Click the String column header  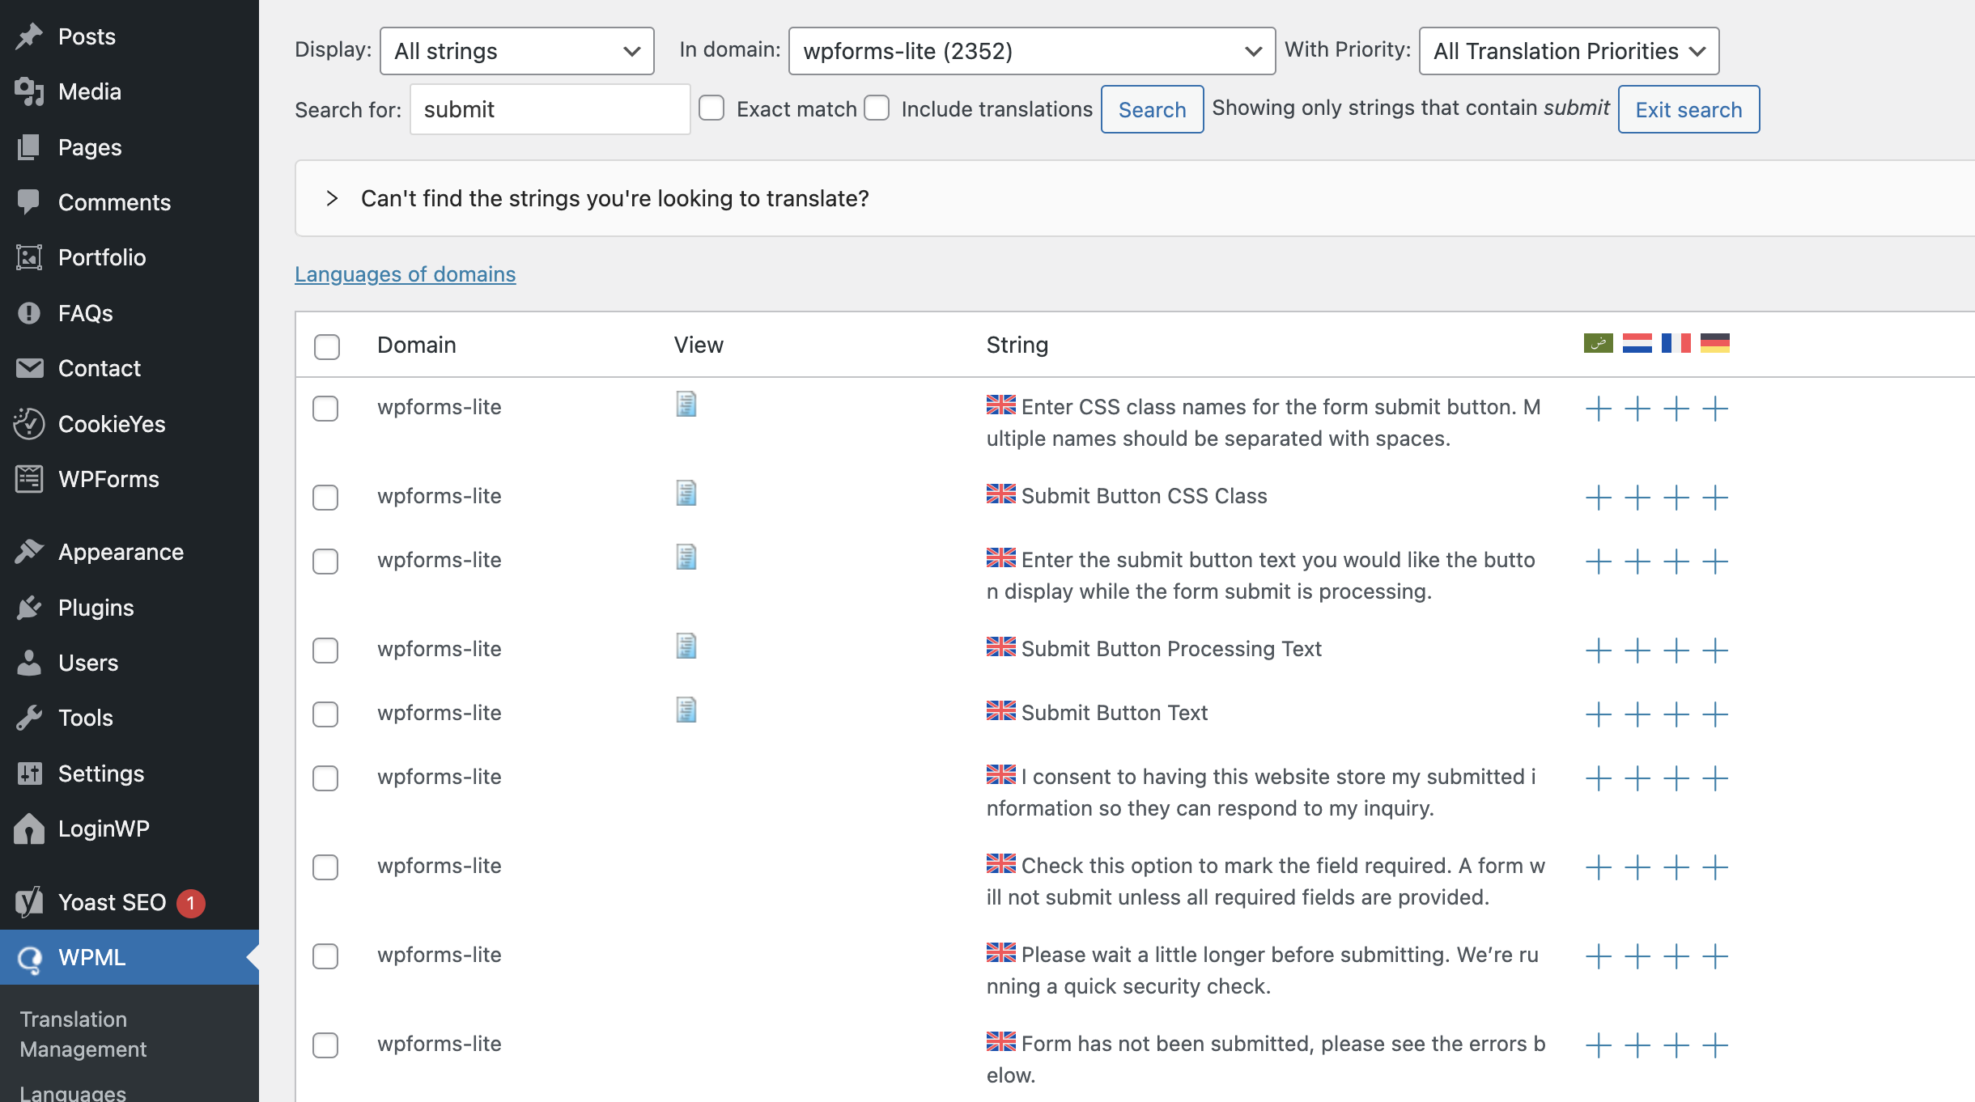coord(1017,345)
